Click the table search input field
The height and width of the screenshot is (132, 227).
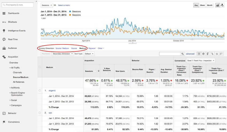pyautogui.click(x=169, y=54)
